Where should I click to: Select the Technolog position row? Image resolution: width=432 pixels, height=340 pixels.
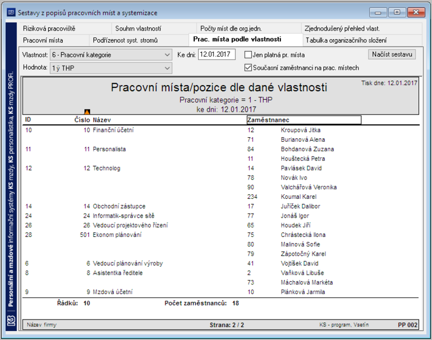[106, 168]
